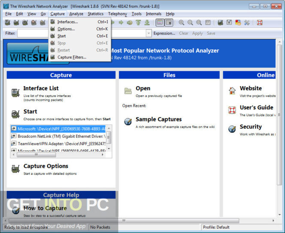Open the How to Capture help link

pos(45,208)
